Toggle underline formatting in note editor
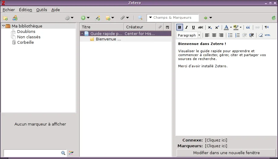The height and width of the screenshot is (159, 278). click(194, 27)
